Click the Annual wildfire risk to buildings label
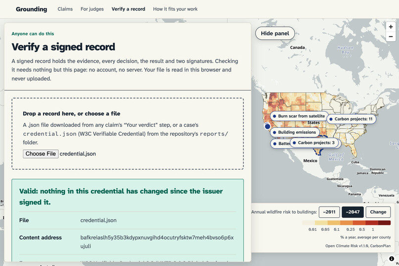399x266 pixels. [x=284, y=212]
